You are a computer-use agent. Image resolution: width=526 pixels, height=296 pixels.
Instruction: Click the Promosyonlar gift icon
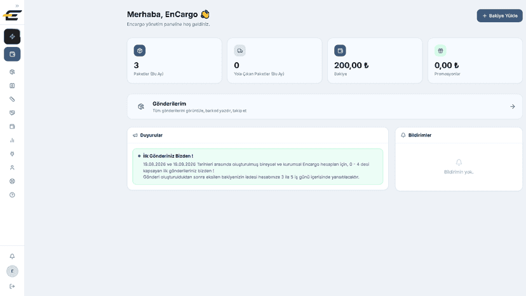(x=440, y=51)
